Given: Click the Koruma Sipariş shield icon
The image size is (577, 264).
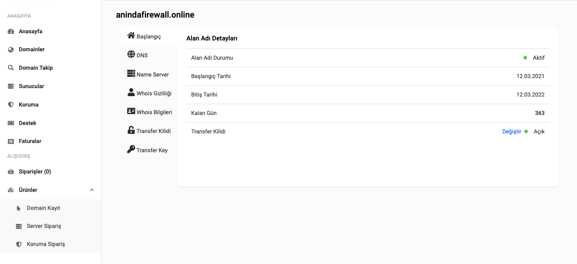Looking at the screenshot, I should [18, 244].
